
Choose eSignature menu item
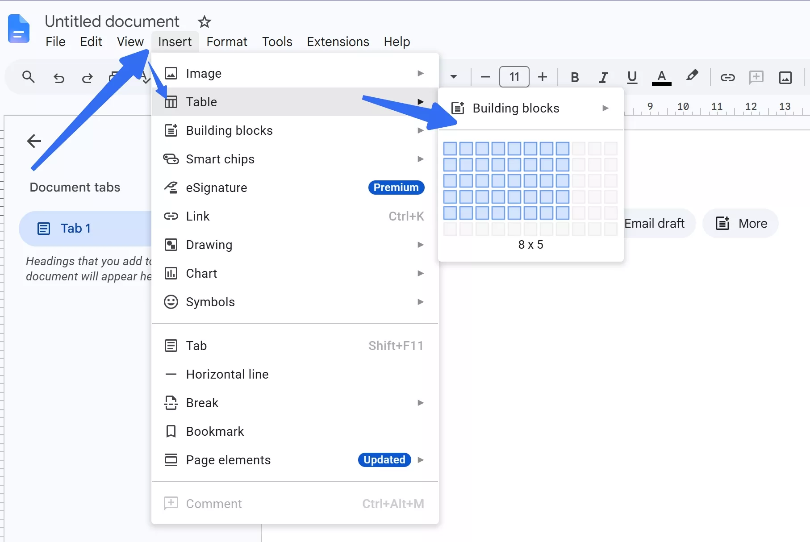[x=295, y=188]
